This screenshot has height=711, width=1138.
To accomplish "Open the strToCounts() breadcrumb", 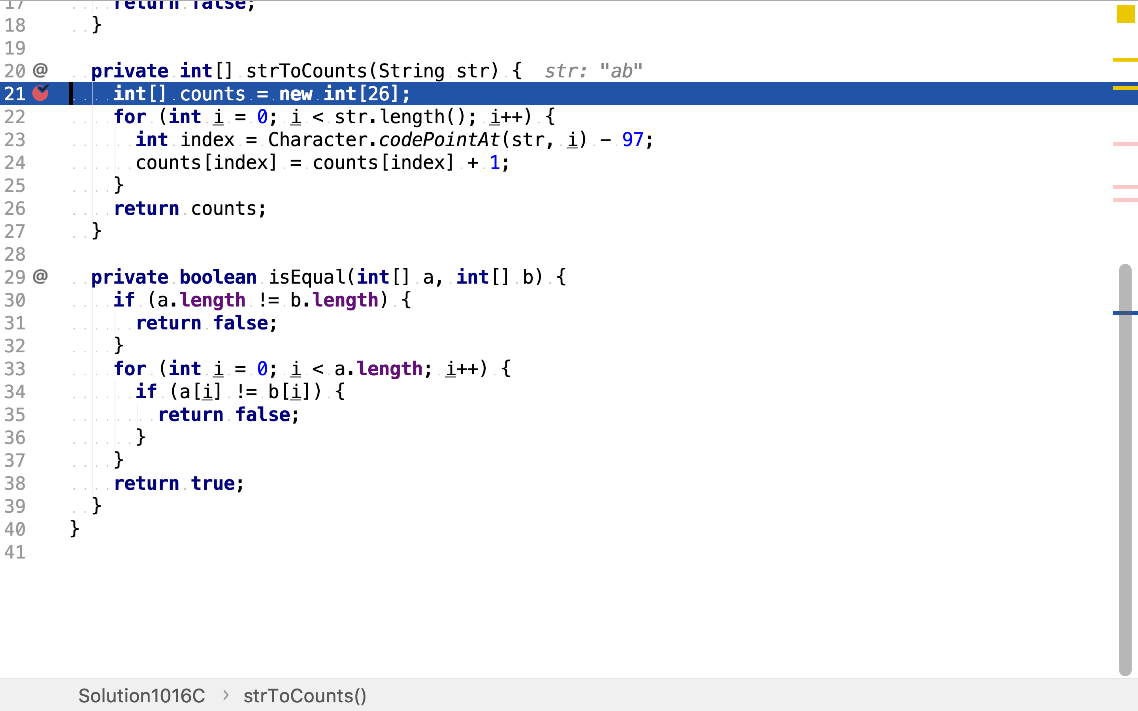I will click(305, 696).
